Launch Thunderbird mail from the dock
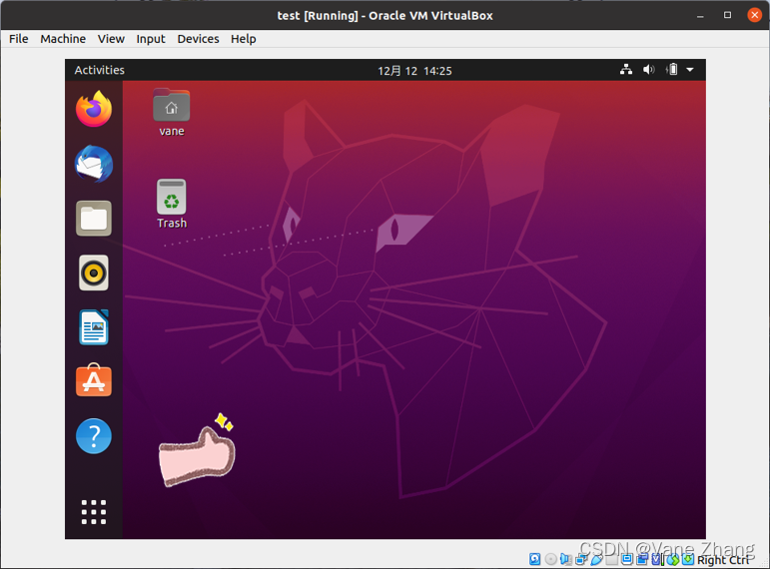The width and height of the screenshot is (770, 569). click(x=94, y=164)
